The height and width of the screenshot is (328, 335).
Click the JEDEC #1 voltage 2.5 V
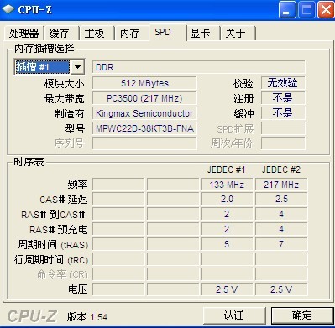click(227, 289)
